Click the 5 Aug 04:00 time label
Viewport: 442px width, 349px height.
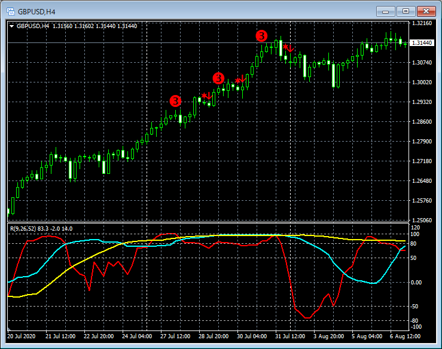point(367,336)
